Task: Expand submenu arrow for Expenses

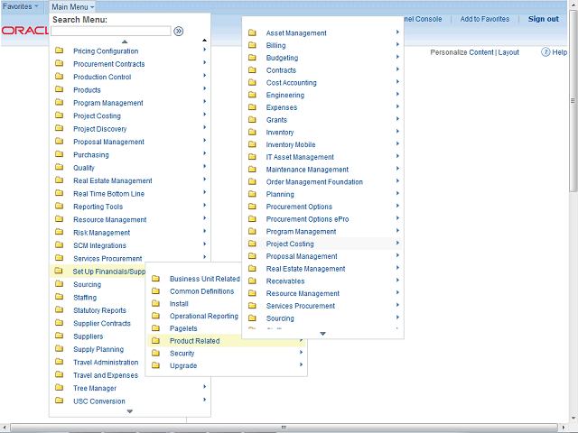Action: [x=397, y=106]
